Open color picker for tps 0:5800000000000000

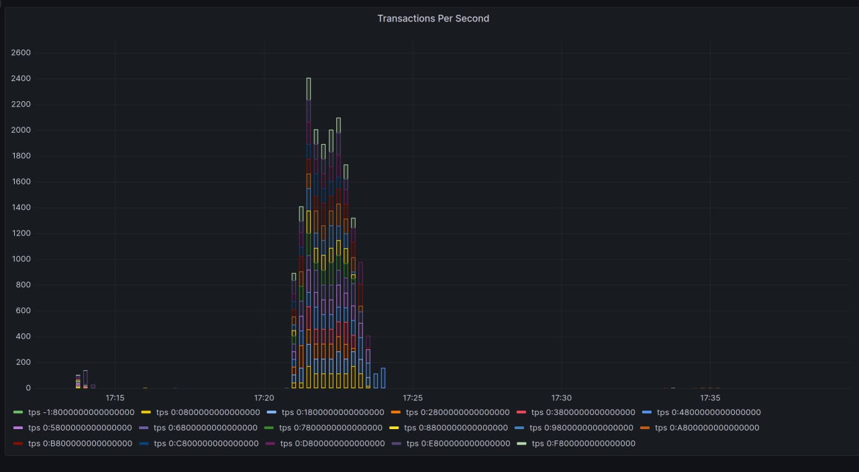[x=18, y=428]
